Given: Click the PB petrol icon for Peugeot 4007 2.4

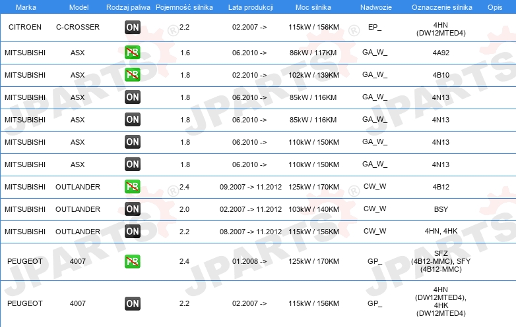Looking at the screenshot, I should [x=133, y=261].
